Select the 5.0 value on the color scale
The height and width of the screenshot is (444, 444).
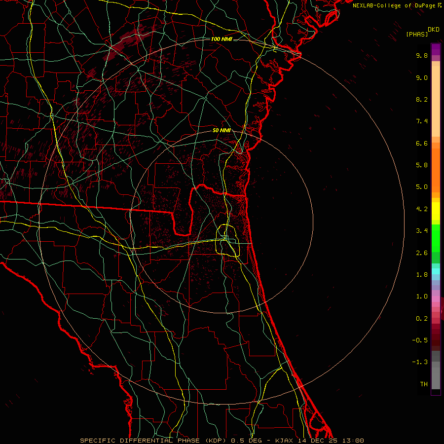pos(422,187)
